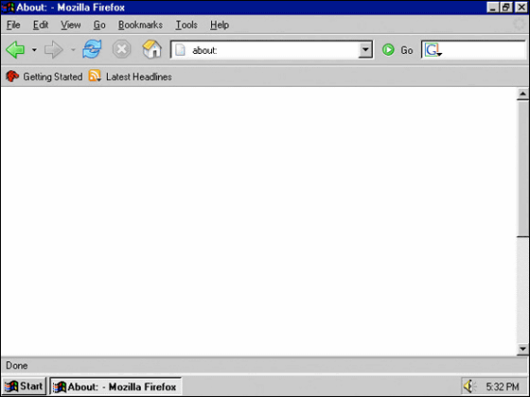Viewport: 530px width, 397px height.
Task: Expand the address bar URL dropdown
Action: [365, 50]
